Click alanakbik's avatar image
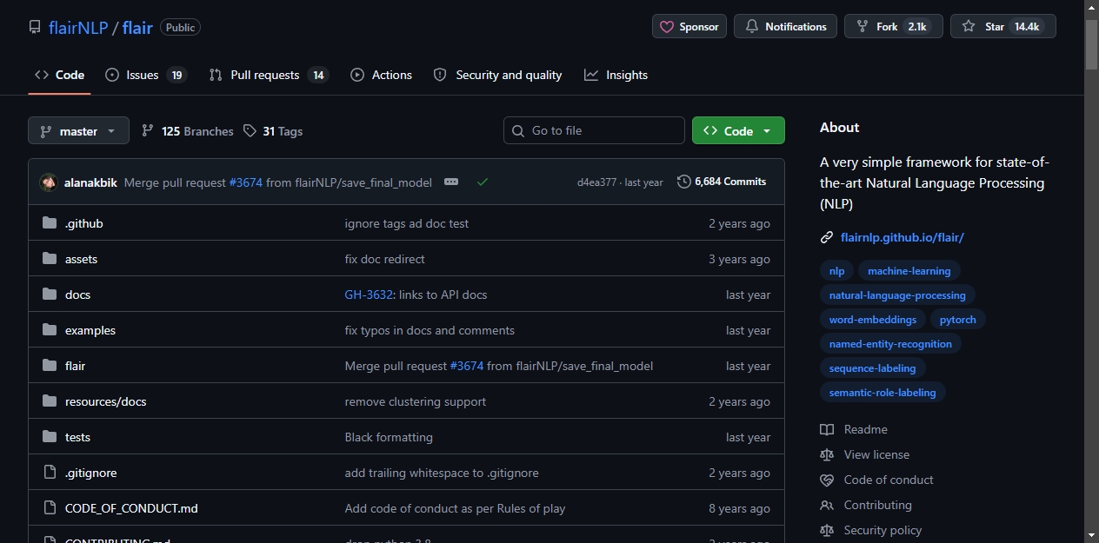The image size is (1099, 543). tap(49, 182)
